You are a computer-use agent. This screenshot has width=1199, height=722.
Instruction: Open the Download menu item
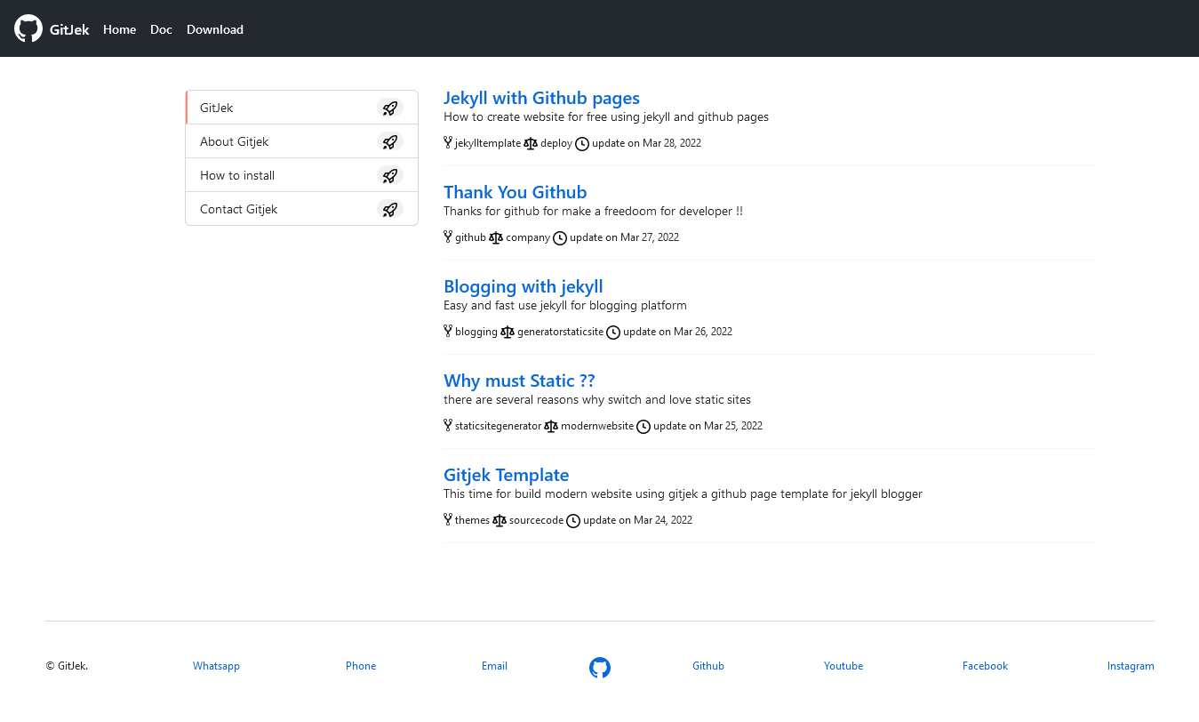(214, 29)
